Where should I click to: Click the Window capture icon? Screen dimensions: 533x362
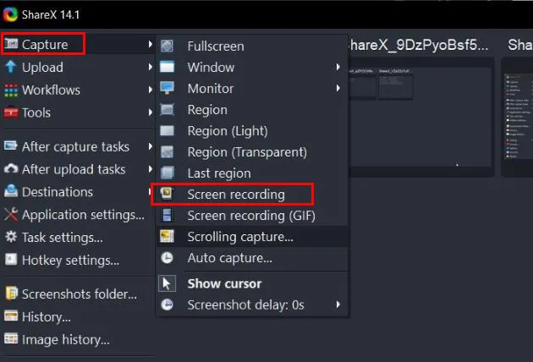[x=167, y=67]
